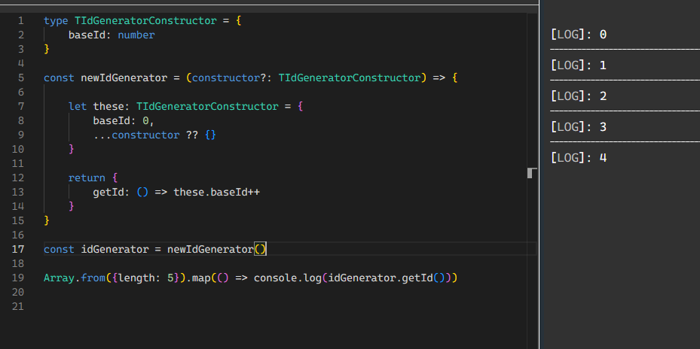The image size is (700, 349).
Task: Click the empty line 20 in the editor
Action: (x=286, y=292)
